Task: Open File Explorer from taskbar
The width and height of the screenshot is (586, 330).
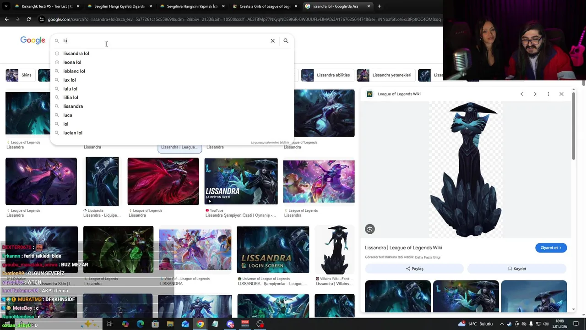Action: click(x=170, y=324)
